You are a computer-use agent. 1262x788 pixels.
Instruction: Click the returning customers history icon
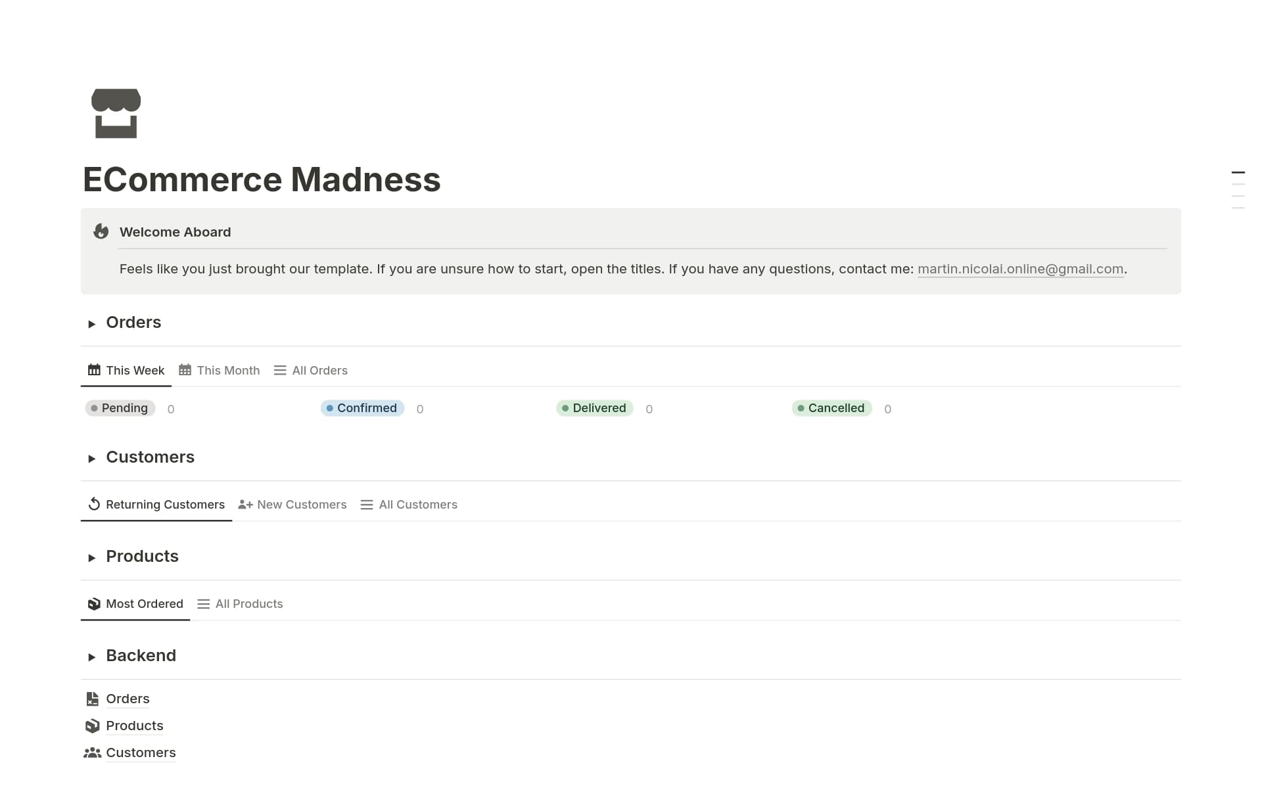click(x=94, y=504)
